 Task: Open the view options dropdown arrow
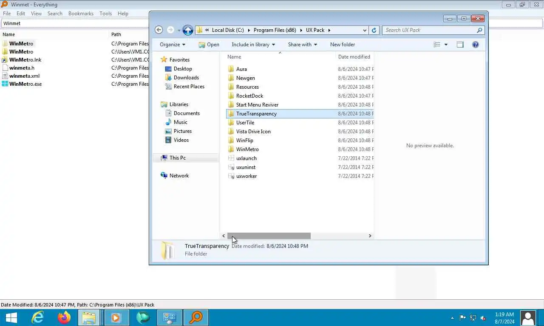click(446, 45)
